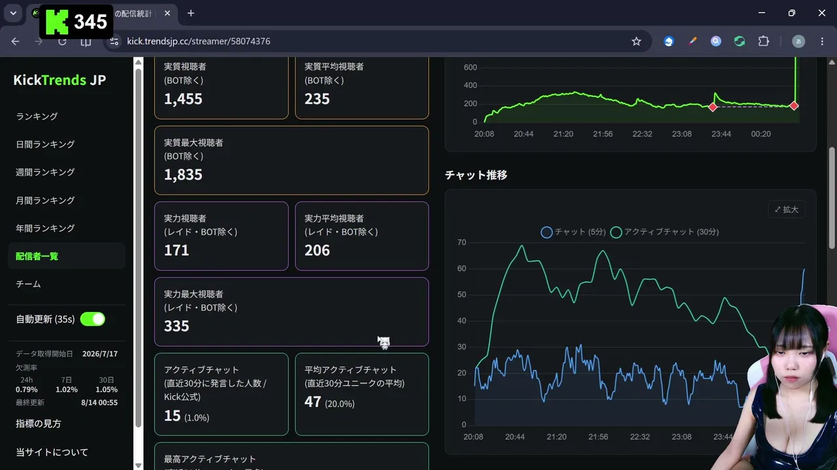This screenshot has height=470, width=837.
Task: Click the sidebar vertical scrollbar
Action: 138,248
